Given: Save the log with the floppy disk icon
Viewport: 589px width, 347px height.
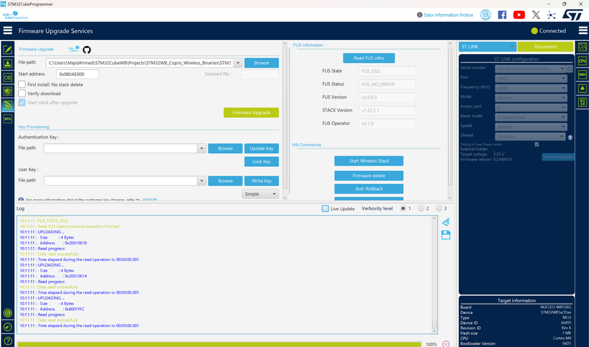Looking at the screenshot, I should click(x=446, y=235).
